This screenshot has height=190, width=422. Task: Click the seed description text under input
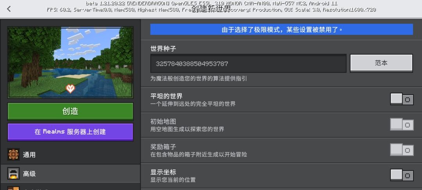click(x=198, y=79)
